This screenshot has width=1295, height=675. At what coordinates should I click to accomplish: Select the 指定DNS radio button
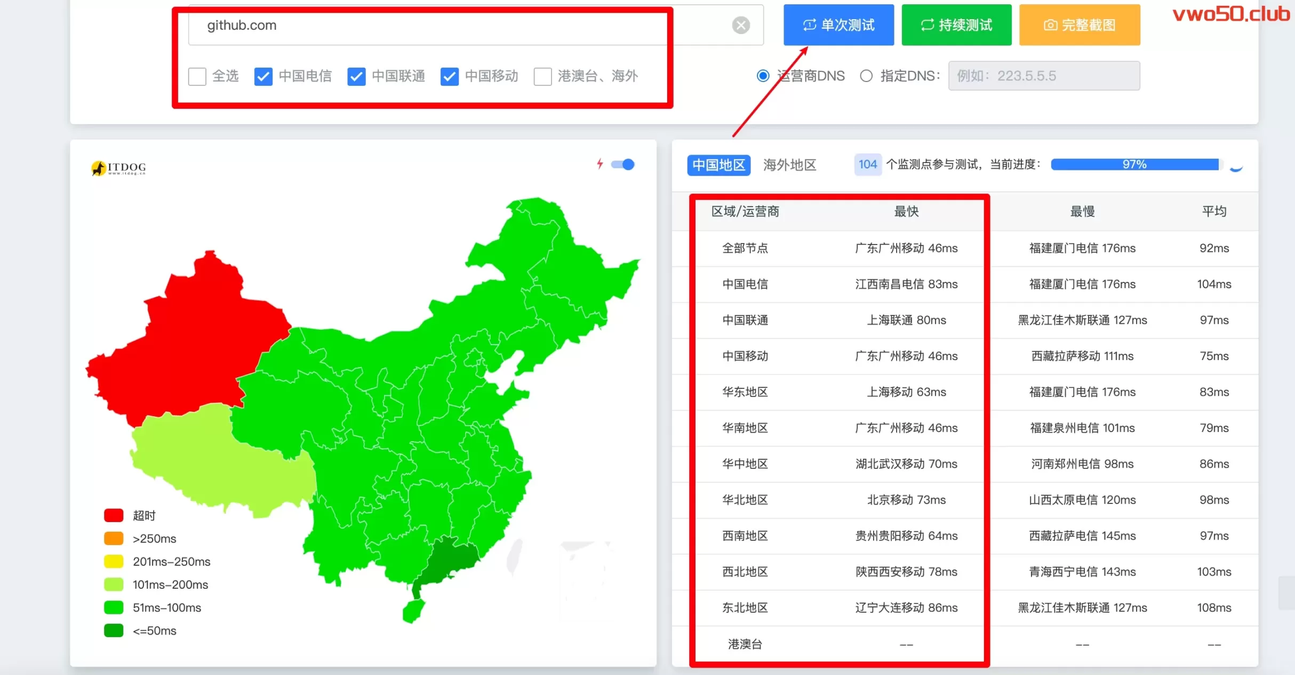[866, 76]
